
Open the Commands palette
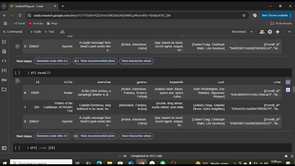pos(13,32)
